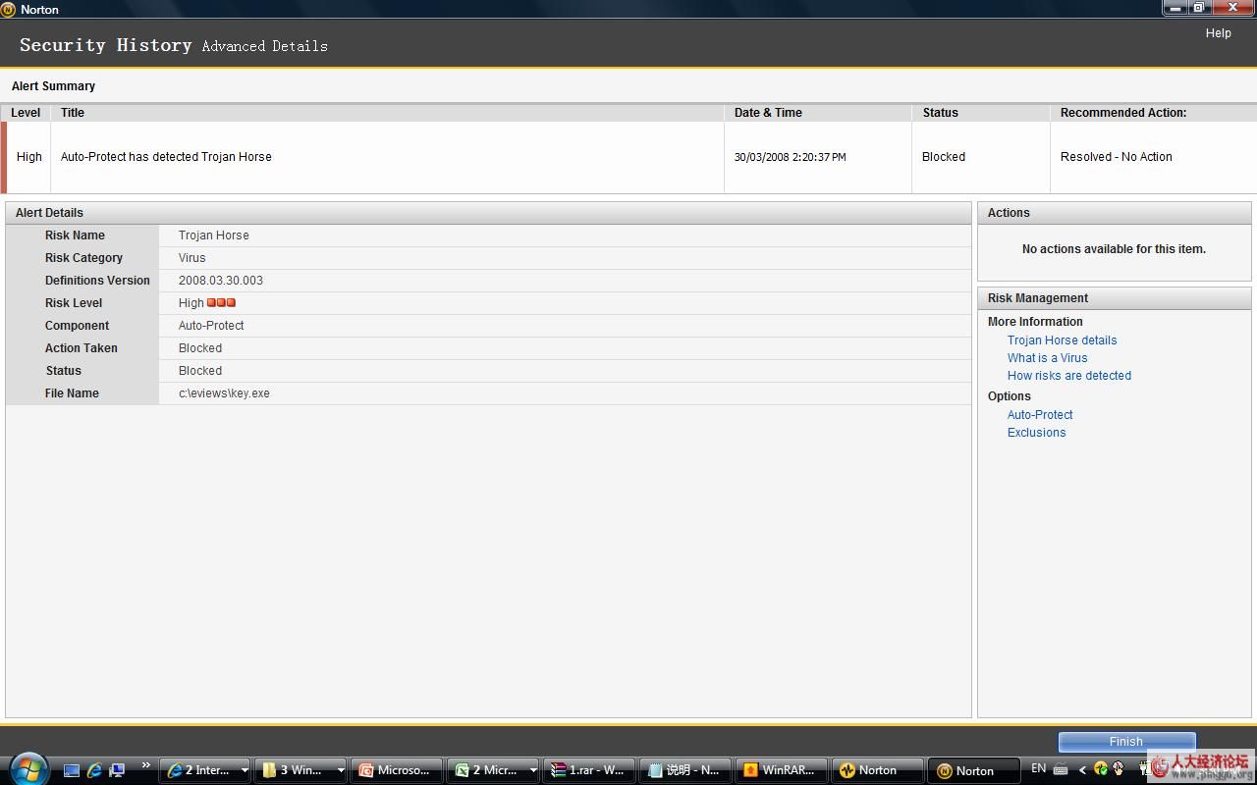This screenshot has width=1257, height=785.
Task: Click the Show Desktop quick launch icon
Action: [72, 770]
